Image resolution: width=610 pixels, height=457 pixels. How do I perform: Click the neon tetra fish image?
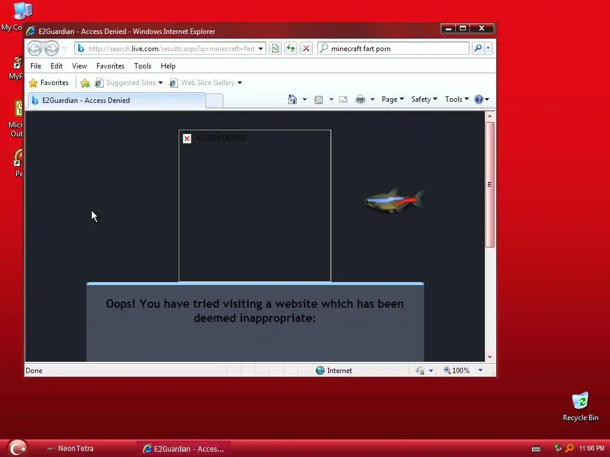(394, 201)
